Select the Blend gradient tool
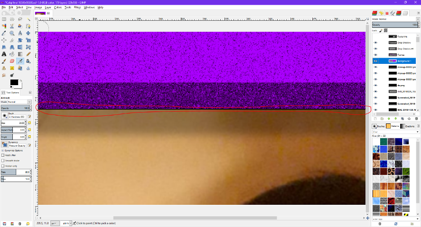The height and width of the screenshot is (227, 421). click(x=20, y=54)
